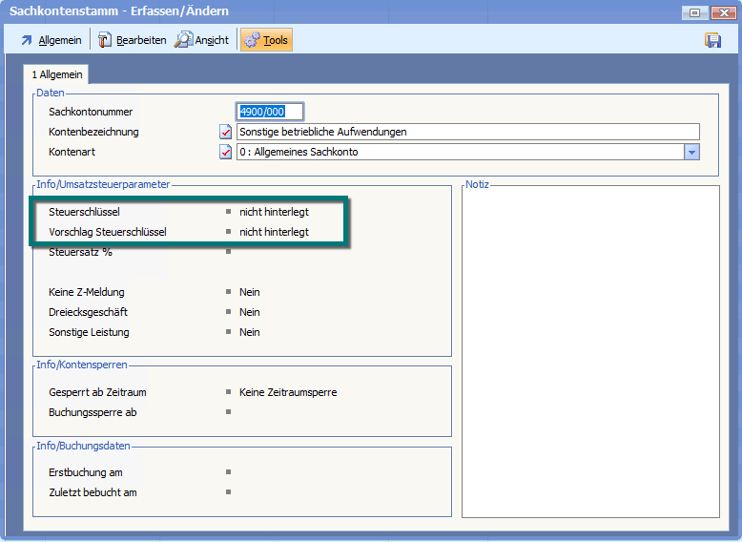Click the save diskette icon
The height and width of the screenshot is (542, 742).
click(x=712, y=40)
